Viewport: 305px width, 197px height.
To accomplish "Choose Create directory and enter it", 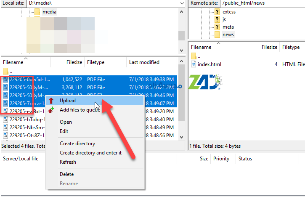I will 90,153.
